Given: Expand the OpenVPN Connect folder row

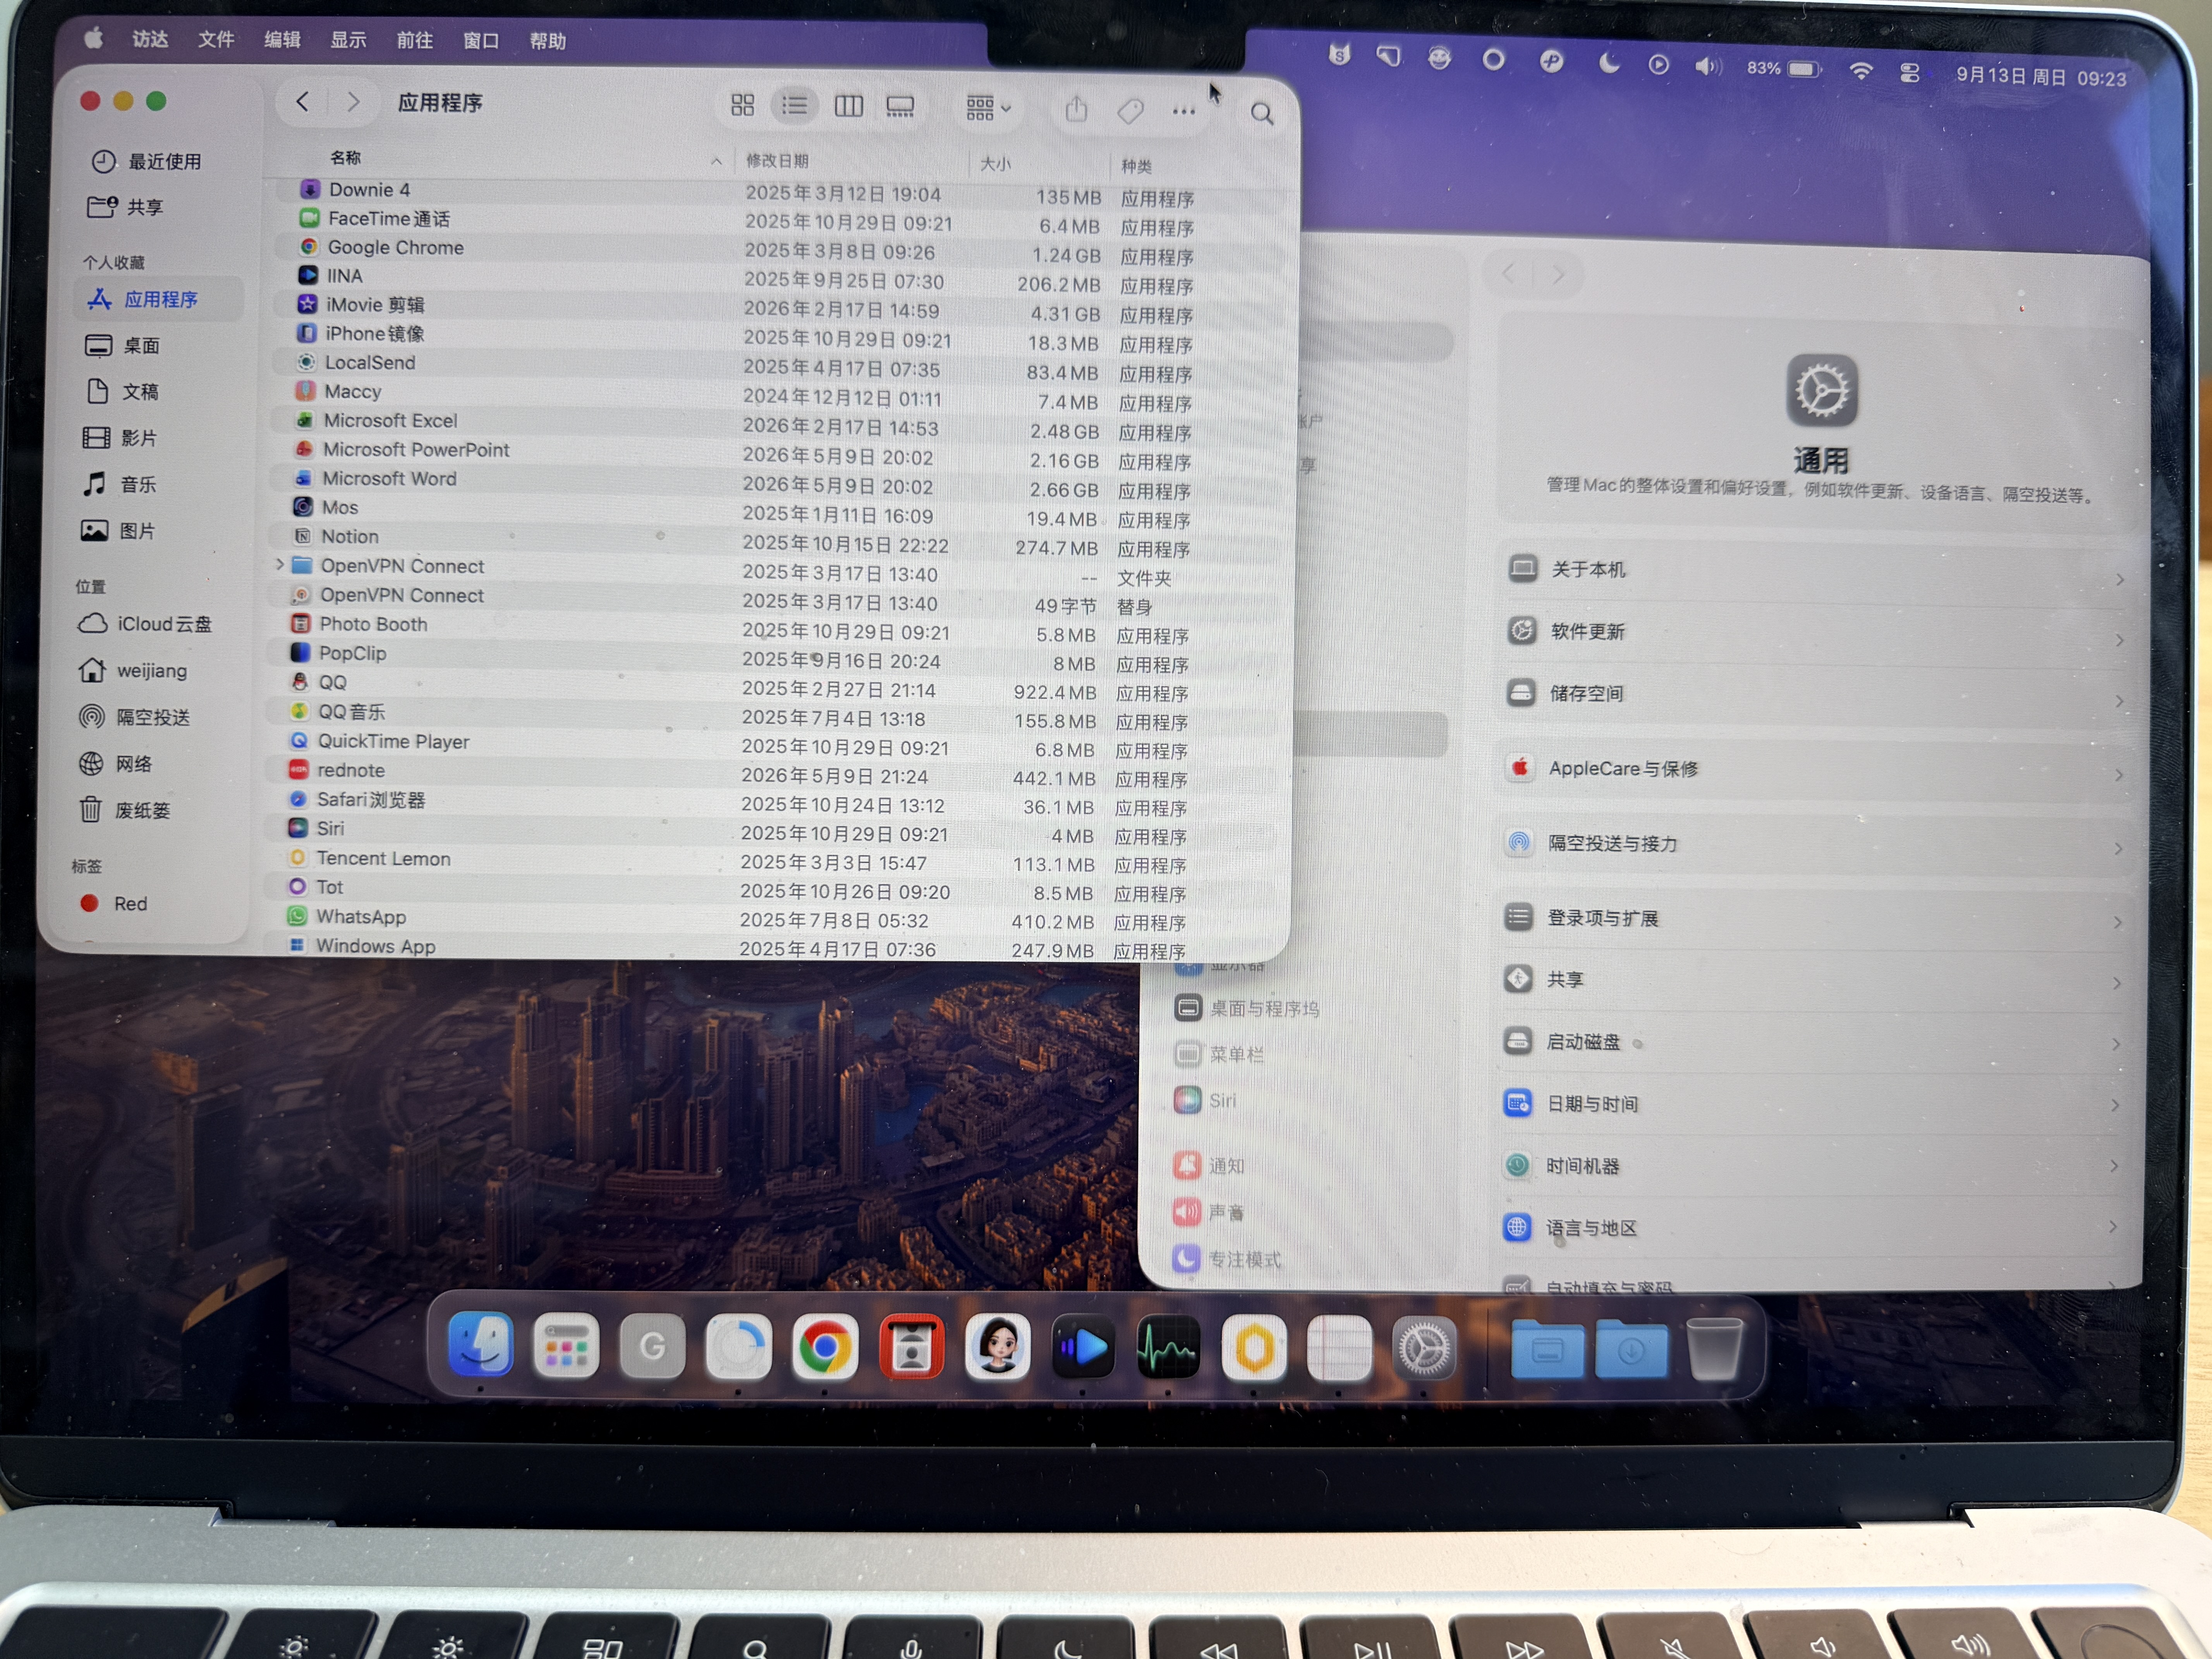Looking at the screenshot, I should [280, 565].
